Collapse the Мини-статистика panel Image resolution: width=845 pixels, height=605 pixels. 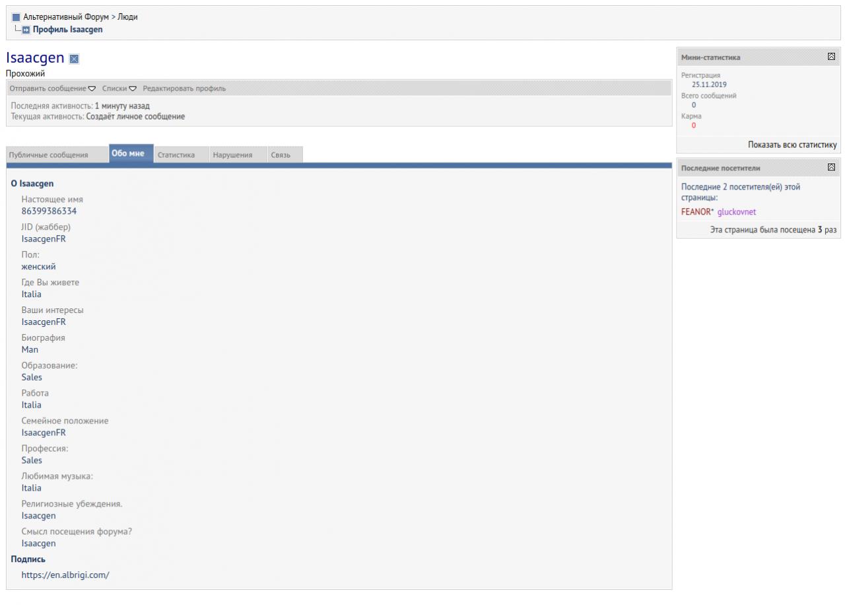point(831,57)
